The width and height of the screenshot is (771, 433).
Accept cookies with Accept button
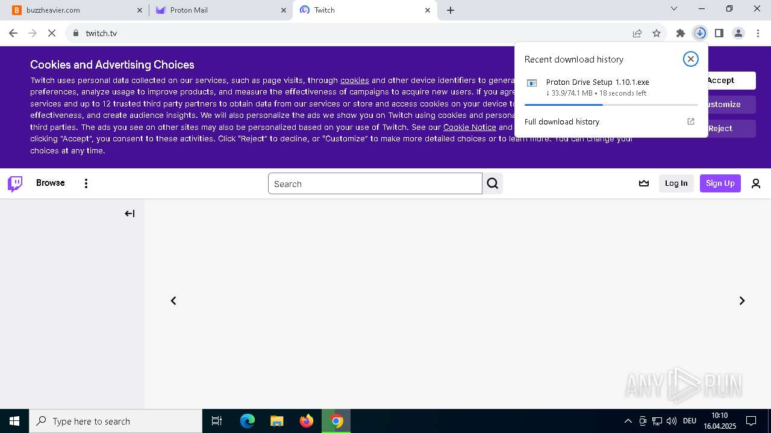(x=731, y=81)
